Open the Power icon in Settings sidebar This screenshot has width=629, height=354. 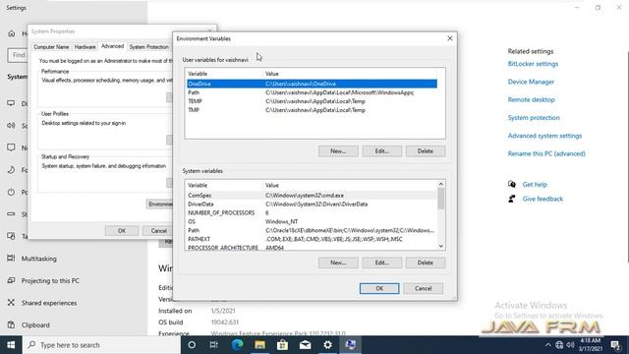[11, 192]
